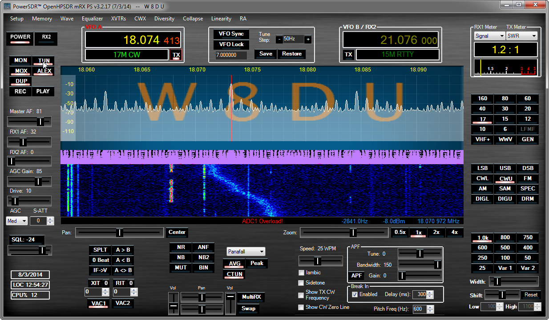Open the Equalizer menu
Viewport: 549px width, 320px height.
click(x=92, y=19)
